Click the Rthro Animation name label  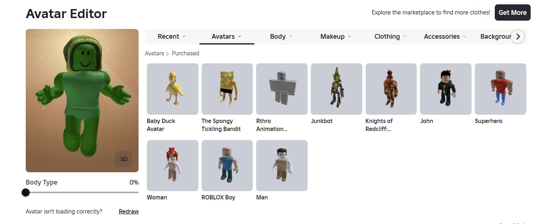272,125
